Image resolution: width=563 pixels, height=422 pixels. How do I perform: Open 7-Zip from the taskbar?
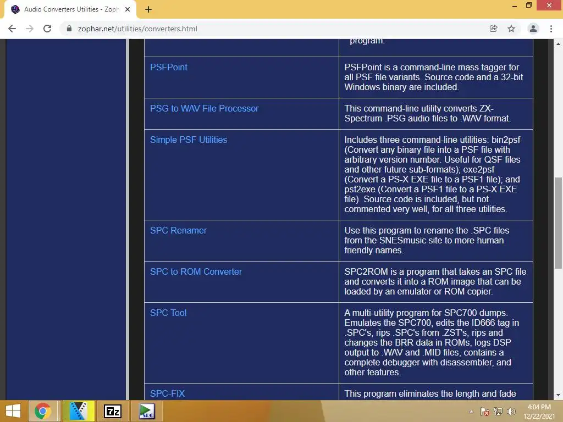click(x=113, y=411)
